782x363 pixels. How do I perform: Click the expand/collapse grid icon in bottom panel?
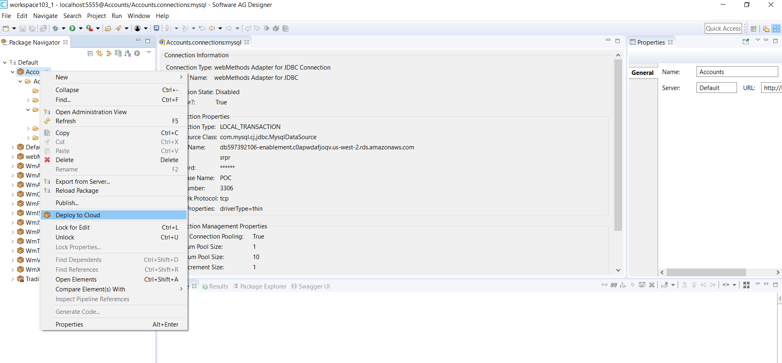tap(746, 285)
